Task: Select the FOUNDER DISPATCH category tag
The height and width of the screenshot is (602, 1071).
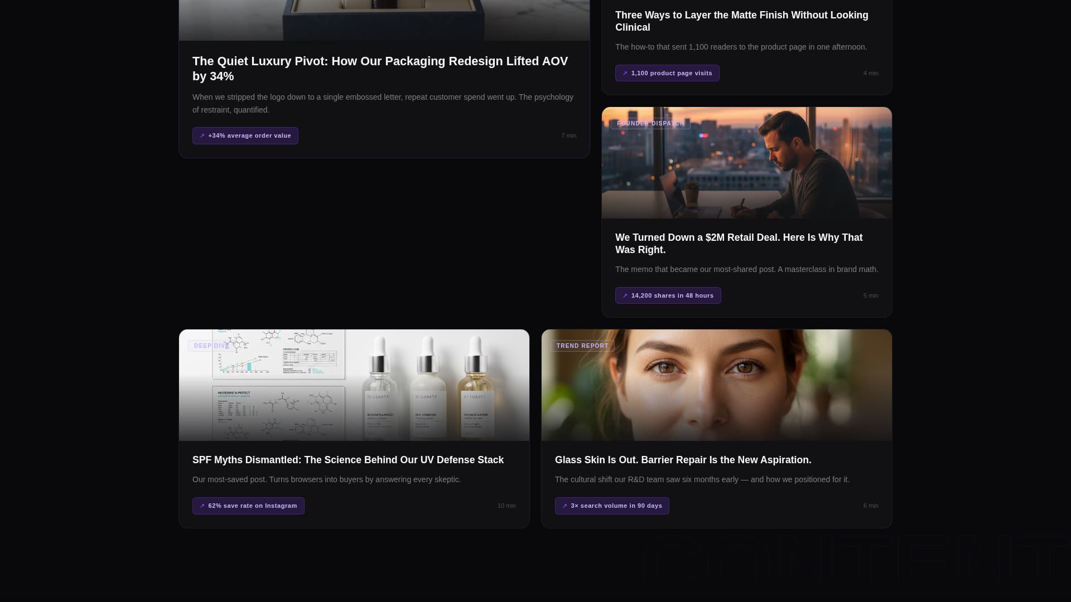Action: 650,123
